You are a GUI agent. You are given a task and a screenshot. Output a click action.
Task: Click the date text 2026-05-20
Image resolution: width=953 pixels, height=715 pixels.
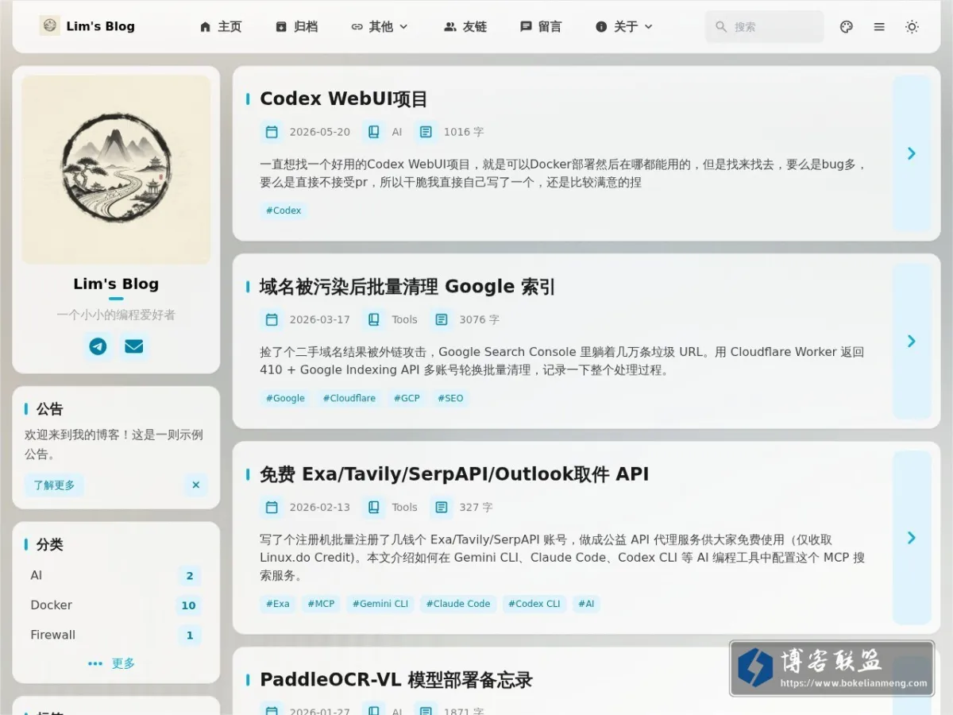(319, 132)
